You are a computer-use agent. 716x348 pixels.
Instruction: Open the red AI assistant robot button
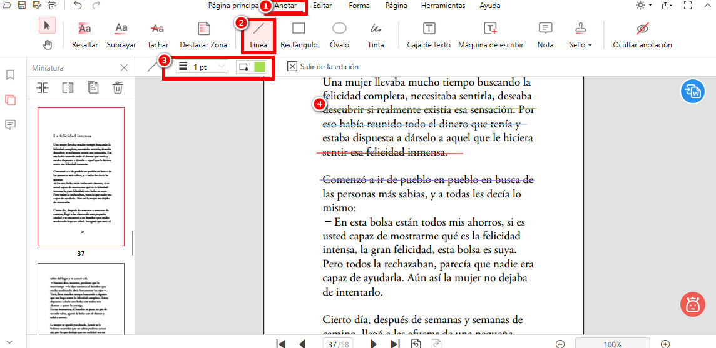tap(692, 305)
